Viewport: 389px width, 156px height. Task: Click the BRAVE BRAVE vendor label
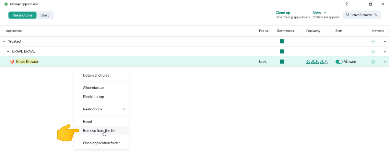tap(23, 52)
